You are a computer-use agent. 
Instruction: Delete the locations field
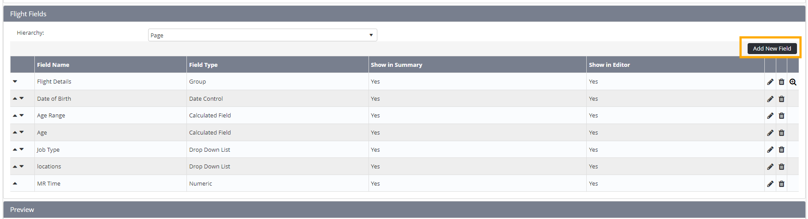[x=782, y=167]
